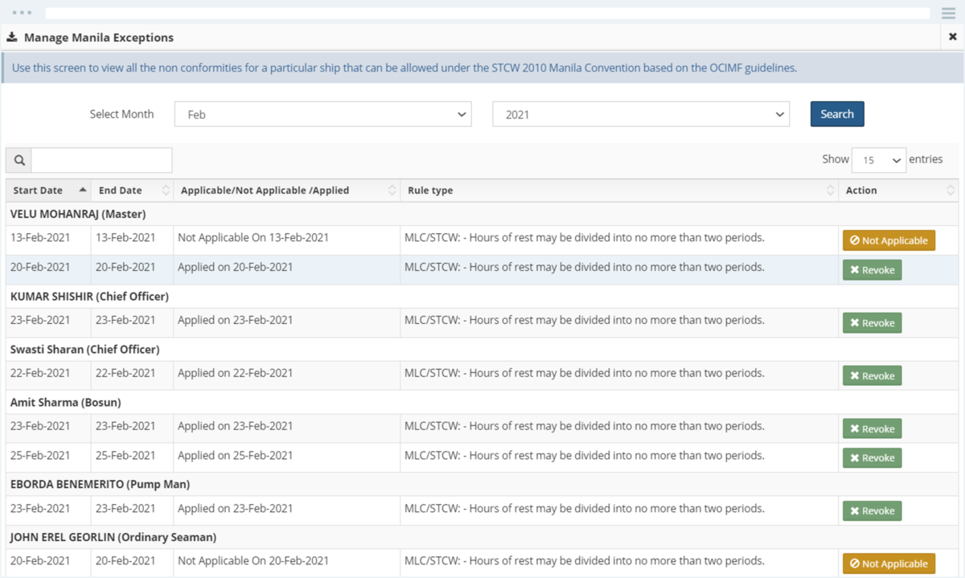
Task: Revoke Amit Sharma's 25-Feb-2021 exception
Action: click(872, 458)
